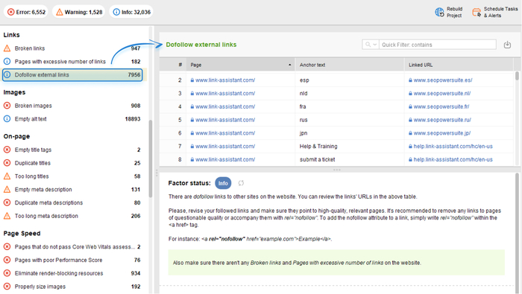Click the 'Help & Training' anchor text cell
The image size is (522, 294).
tap(350, 146)
